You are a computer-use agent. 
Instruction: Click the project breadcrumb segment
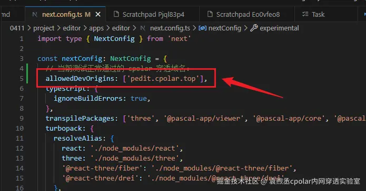[x=44, y=28]
